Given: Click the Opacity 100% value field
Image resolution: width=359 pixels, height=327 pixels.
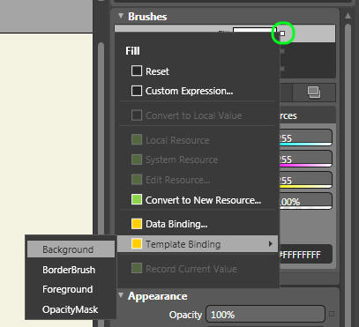Looking at the screenshot, I should pos(266,315).
